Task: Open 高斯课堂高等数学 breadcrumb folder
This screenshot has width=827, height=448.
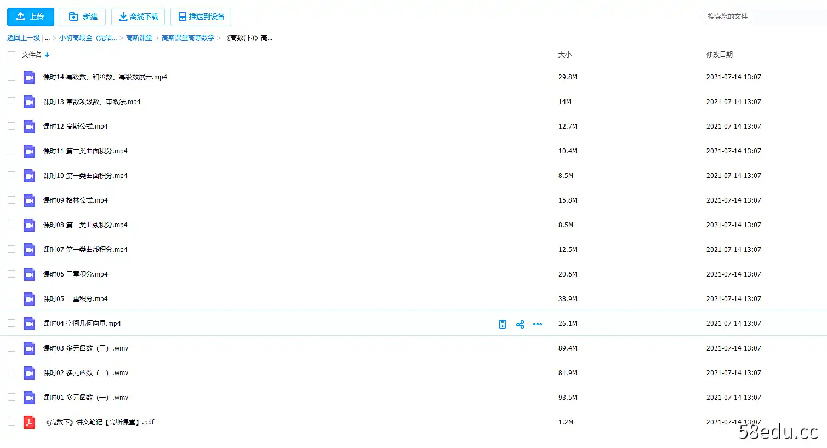Action: tap(188, 38)
